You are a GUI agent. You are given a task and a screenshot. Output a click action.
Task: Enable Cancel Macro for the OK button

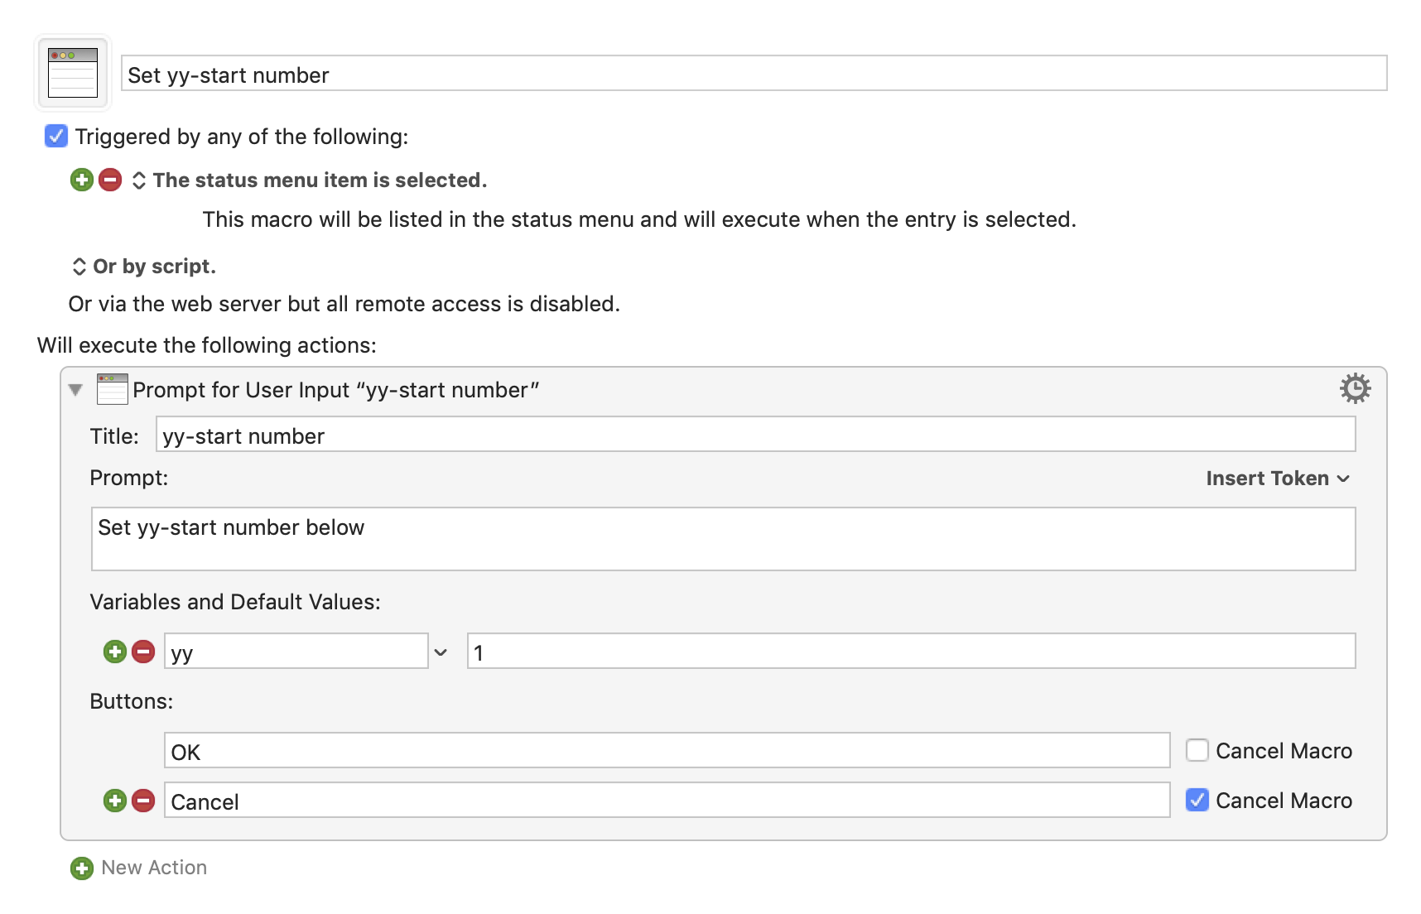click(x=1197, y=750)
